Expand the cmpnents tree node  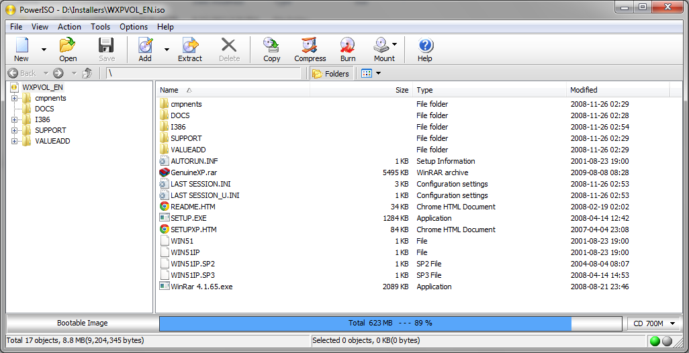(x=15, y=99)
